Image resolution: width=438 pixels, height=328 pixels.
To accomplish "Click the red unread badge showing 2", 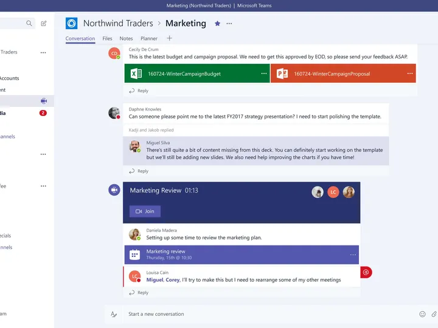I will pyautogui.click(x=43, y=113).
